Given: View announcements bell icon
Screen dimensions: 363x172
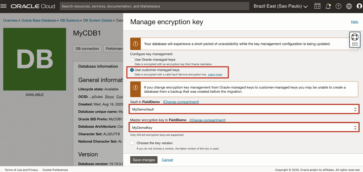Looking at the screenshot, I should (328, 6).
